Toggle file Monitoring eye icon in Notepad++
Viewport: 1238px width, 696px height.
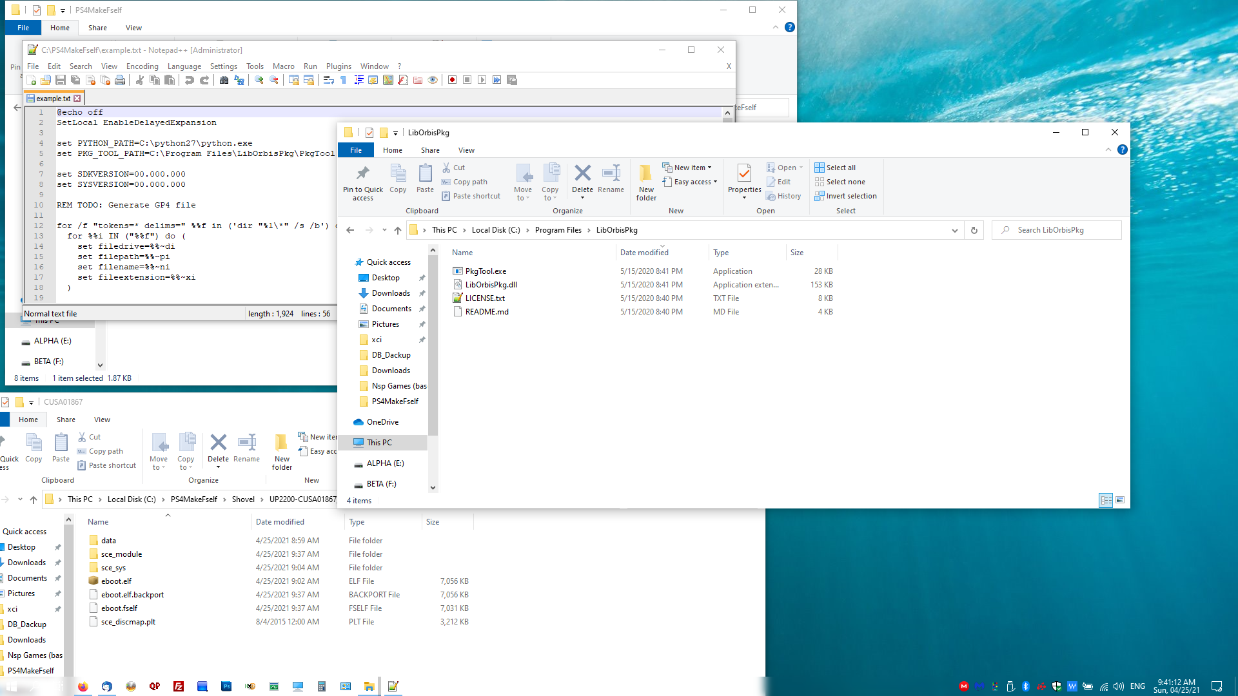coord(433,80)
